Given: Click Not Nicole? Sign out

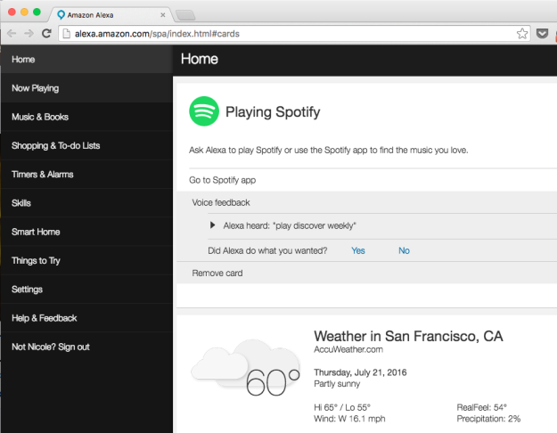Looking at the screenshot, I should point(86,347).
